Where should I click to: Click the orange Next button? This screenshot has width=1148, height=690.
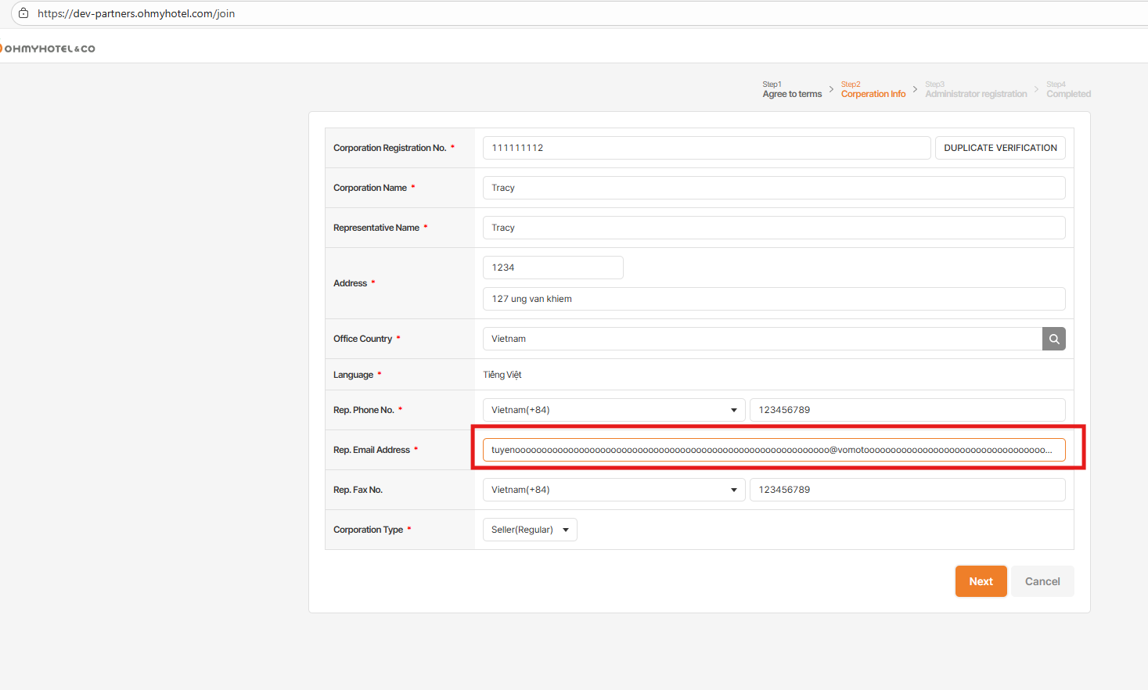coord(981,581)
